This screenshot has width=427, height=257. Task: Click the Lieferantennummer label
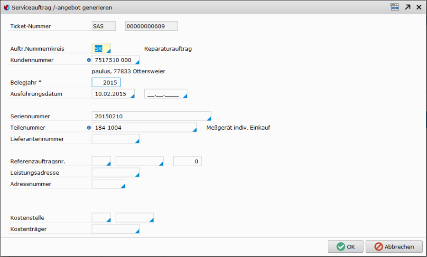37,139
